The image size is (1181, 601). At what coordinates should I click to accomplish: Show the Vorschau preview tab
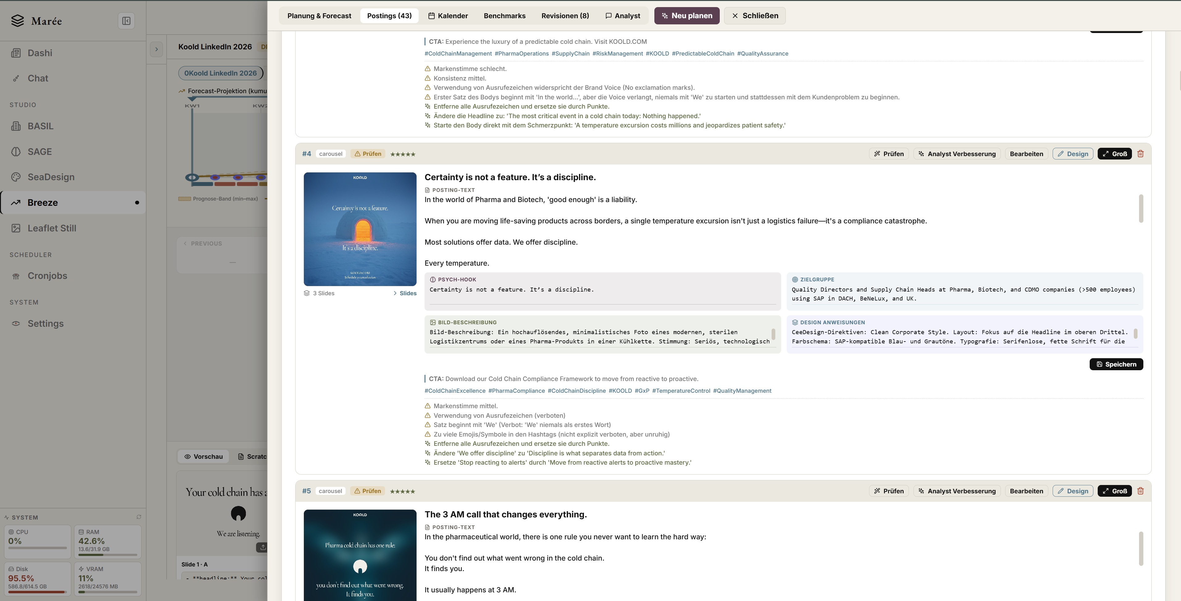click(204, 457)
